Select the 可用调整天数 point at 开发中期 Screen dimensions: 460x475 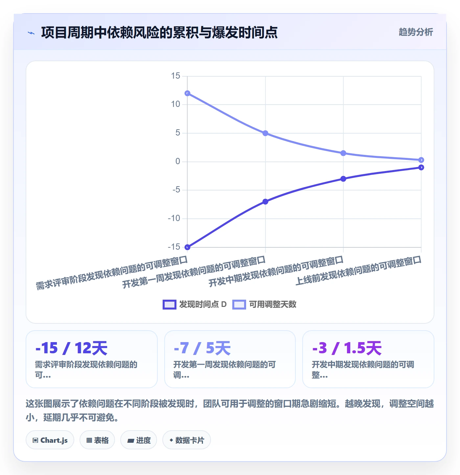pos(343,153)
